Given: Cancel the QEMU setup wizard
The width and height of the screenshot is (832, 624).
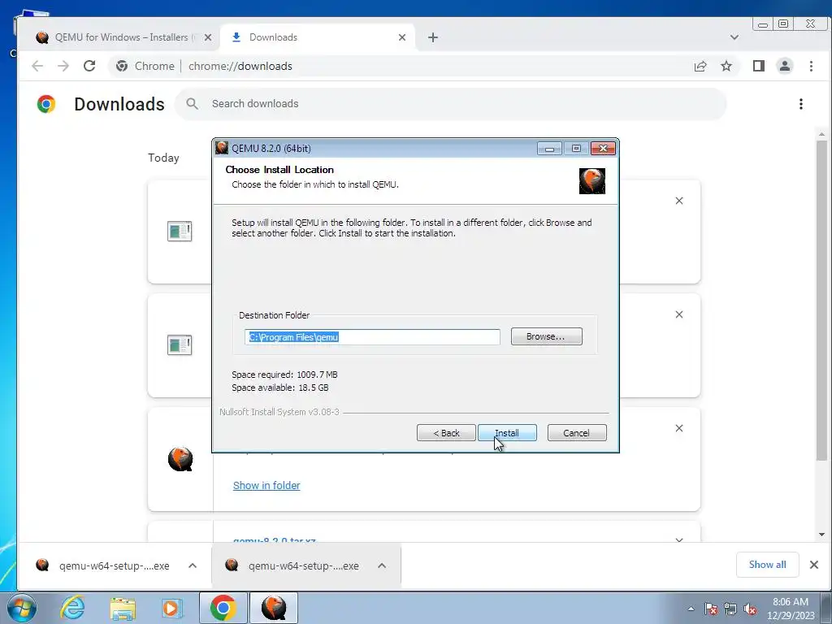Looking at the screenshot, I should [576, 433].
